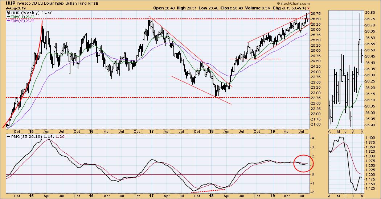Click the Volume 6.5M value

coord(258,8)
